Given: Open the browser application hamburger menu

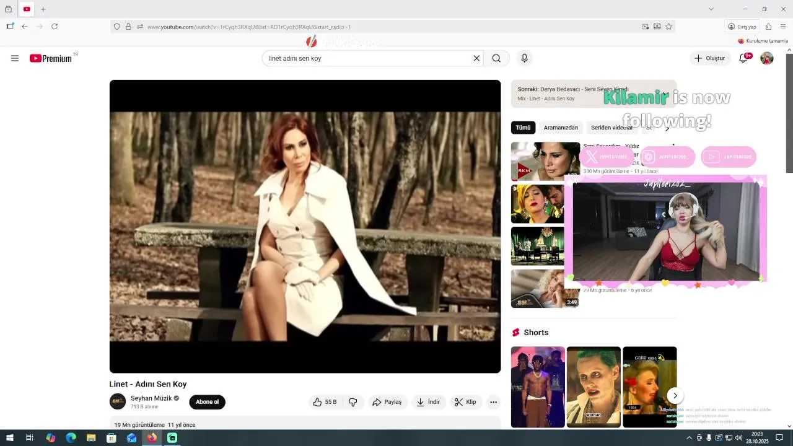Looking at the screenshot, I should (783, 27).
